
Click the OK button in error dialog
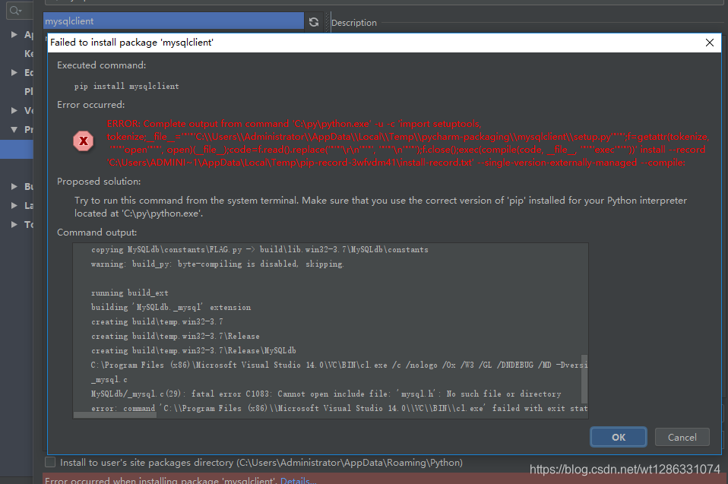pyautogui.click(x=618, y=437)
